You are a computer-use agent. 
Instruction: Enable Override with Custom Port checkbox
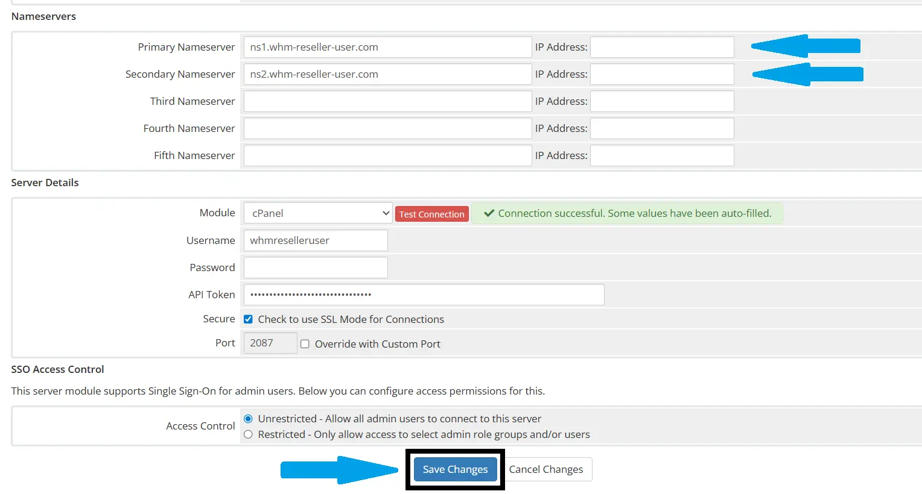point(305,344)
